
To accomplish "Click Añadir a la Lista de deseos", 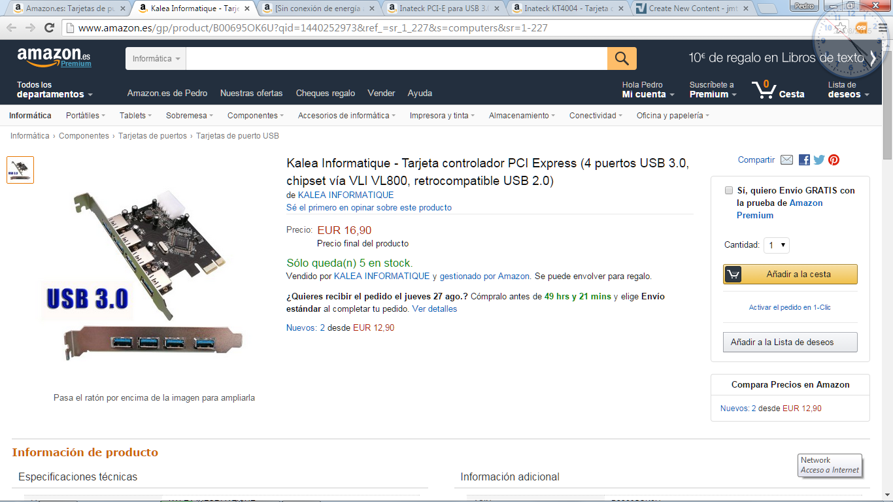I will [790, 342].
